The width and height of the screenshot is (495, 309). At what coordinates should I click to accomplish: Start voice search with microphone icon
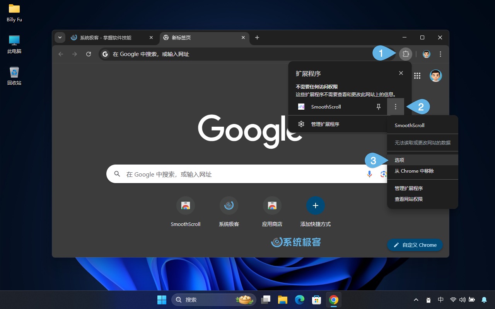coord(369,174)
